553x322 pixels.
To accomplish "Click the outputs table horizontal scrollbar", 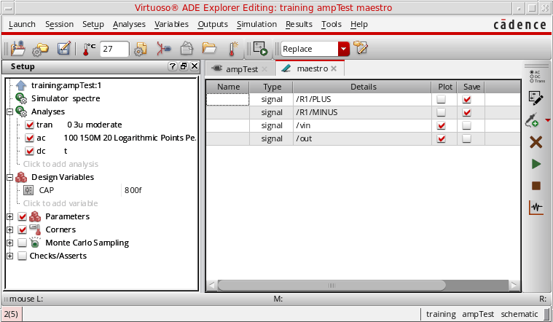I will 363,285.
